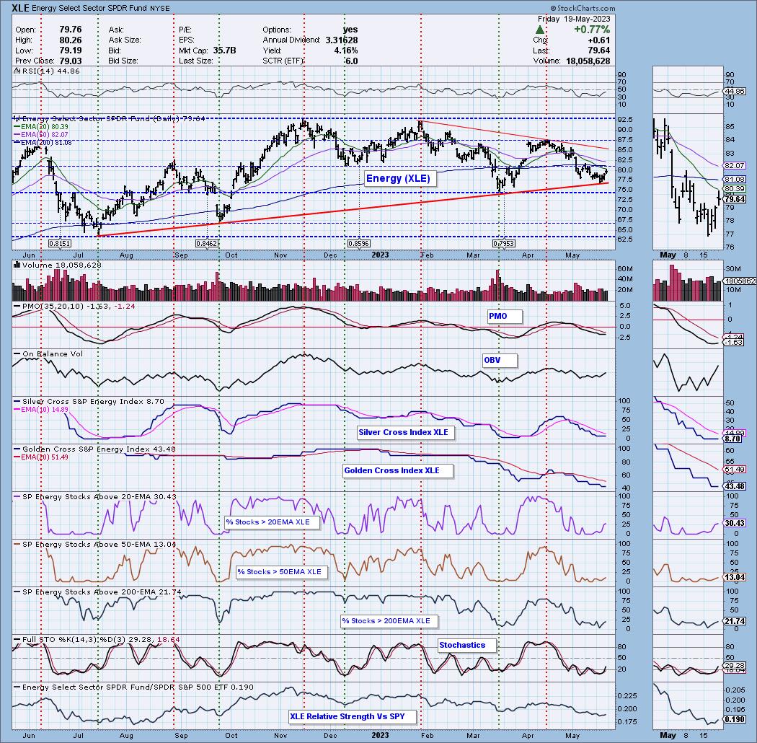The height and width of the screenshot is (743, 757).
Task: Click the volume bars icon beside the Volume panel label
Action: coord(17,265)
